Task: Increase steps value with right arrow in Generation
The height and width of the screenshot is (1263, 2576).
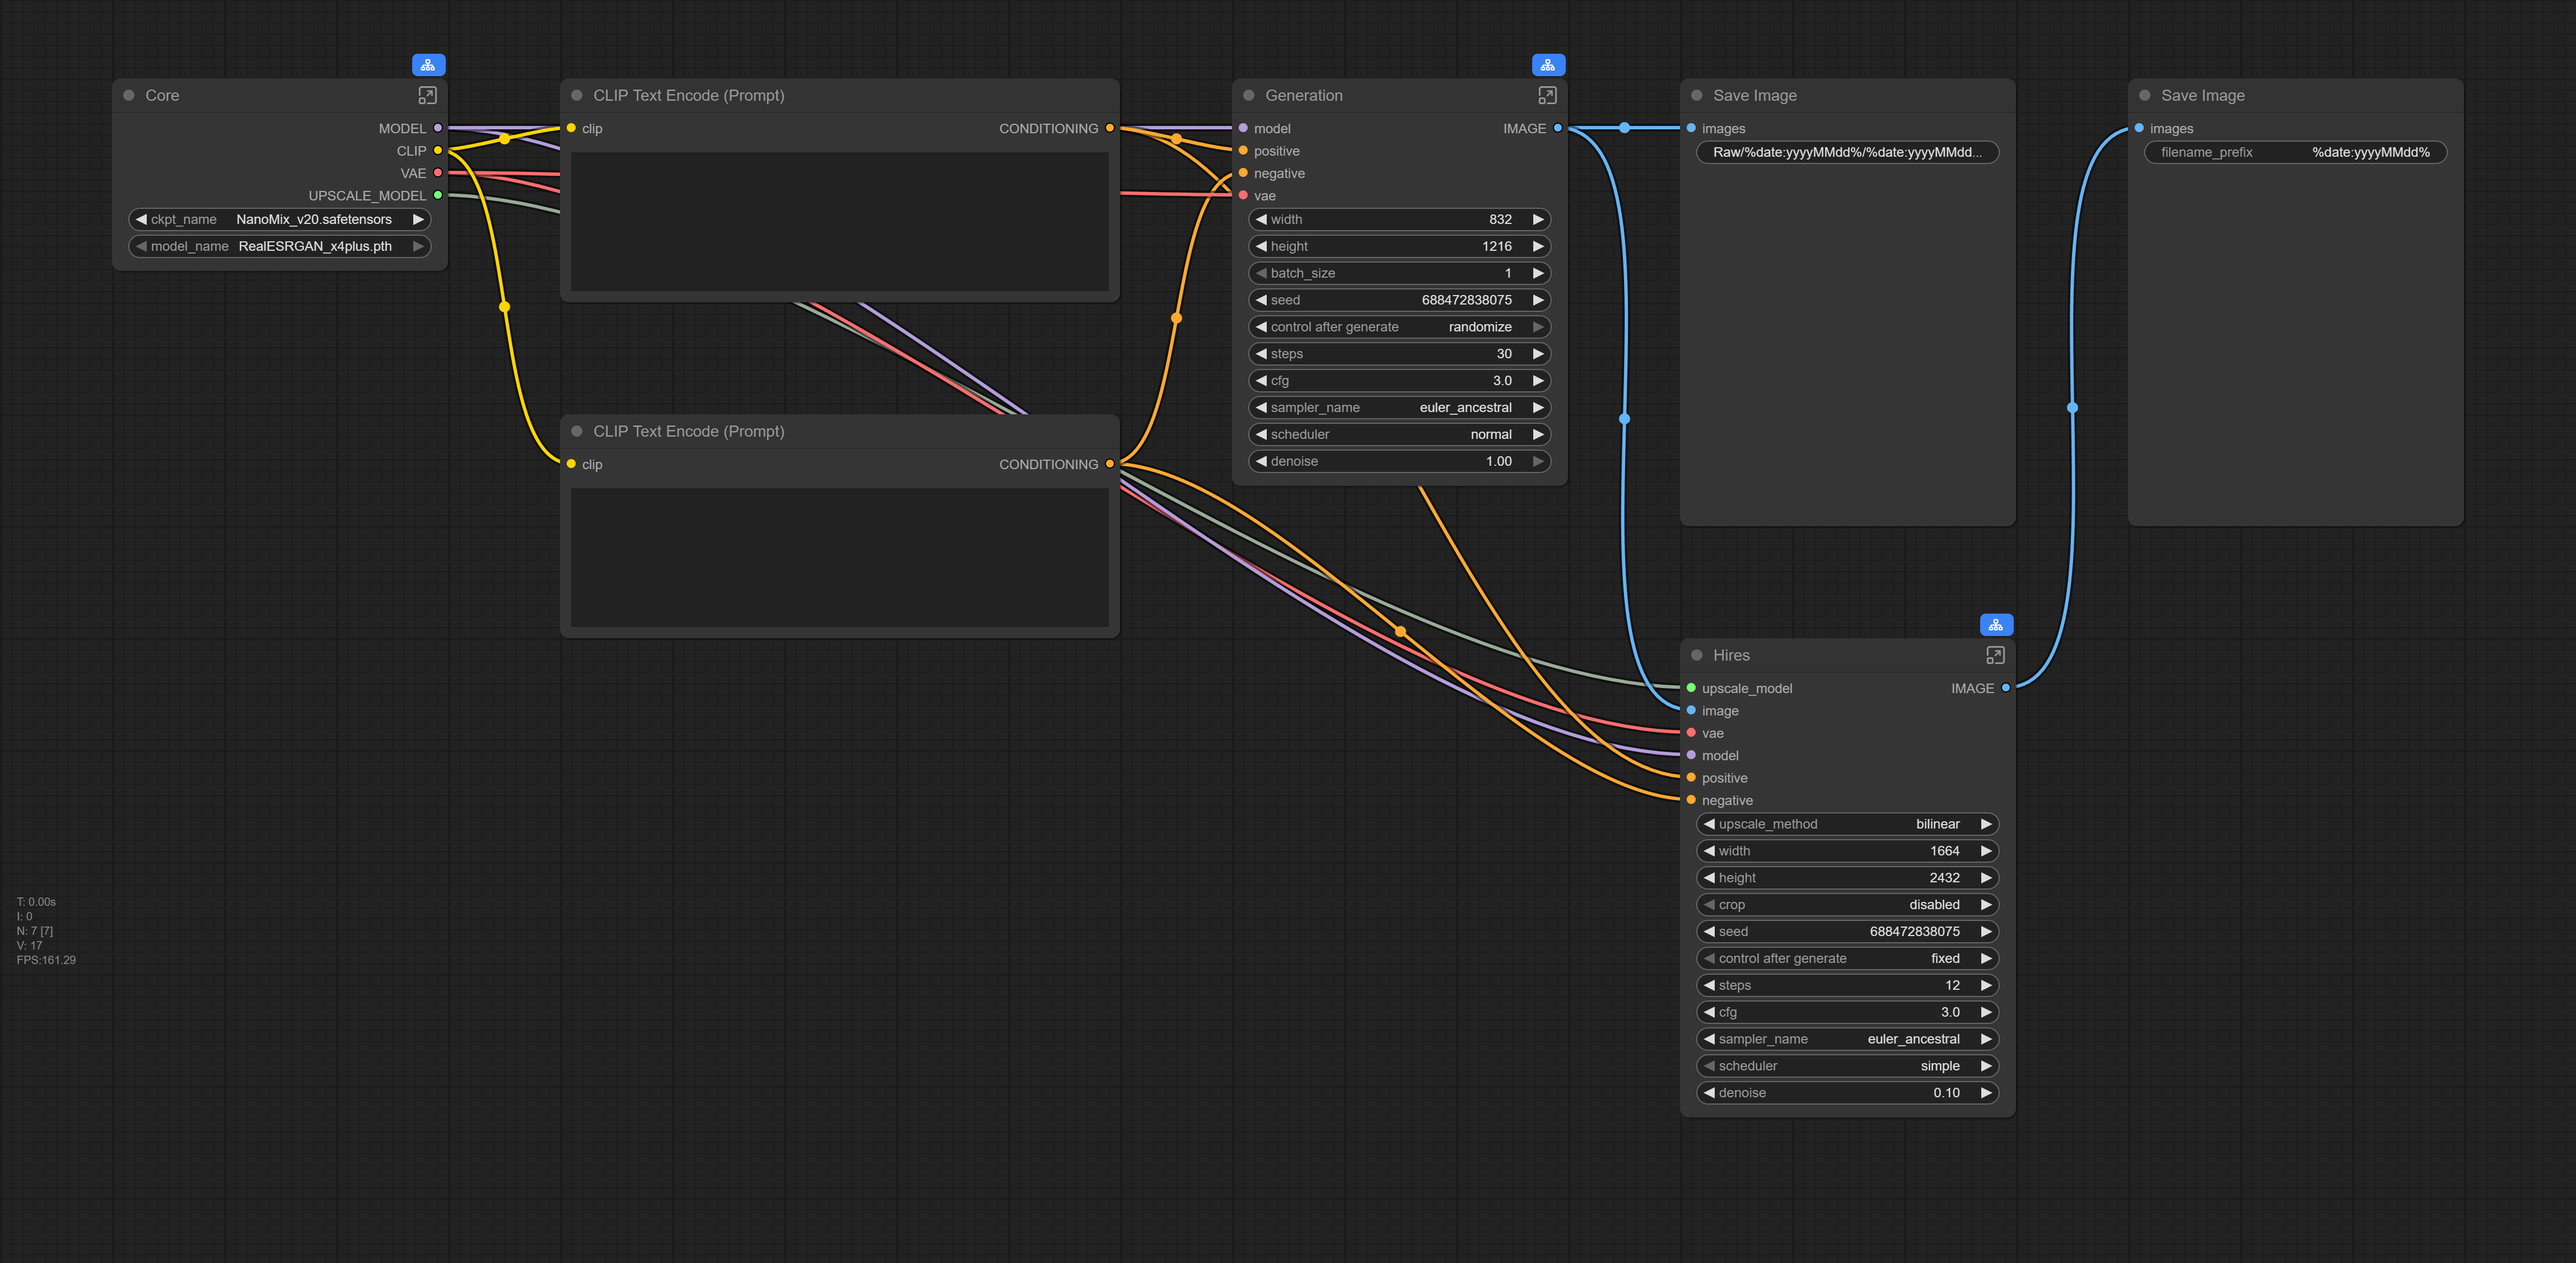Action: 1538,354
